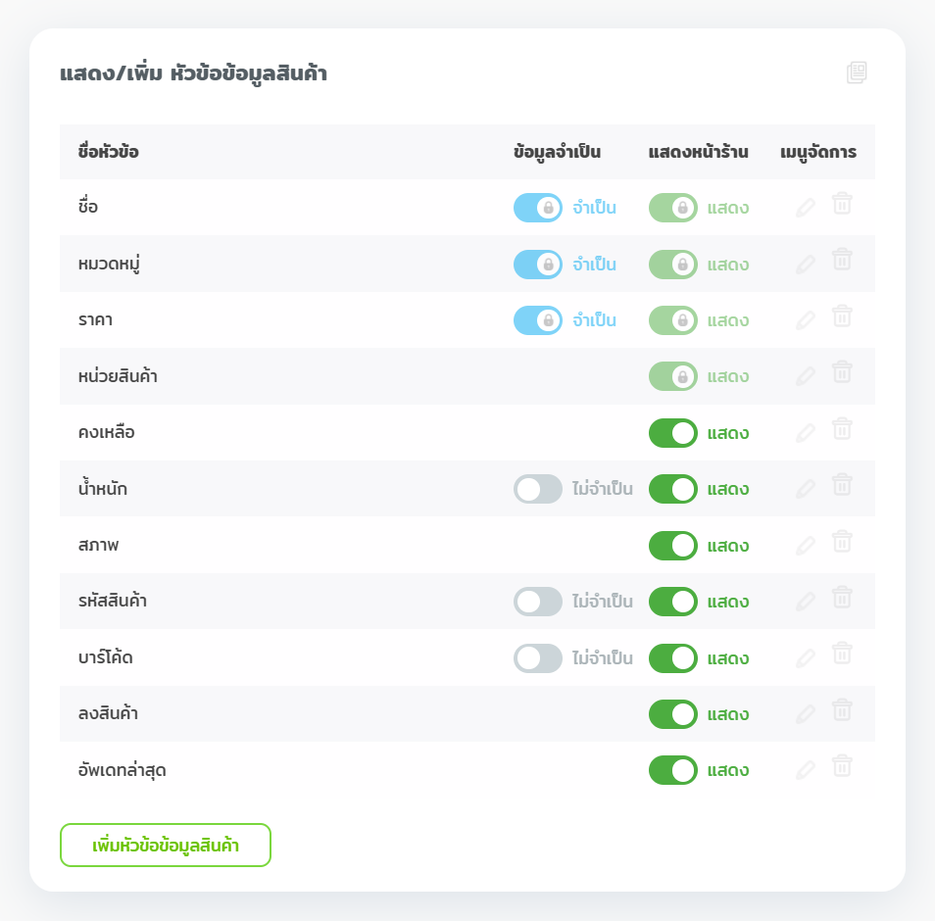Turn on required switch for บาร์โค้ด
935x921 pixels.
pyautogui.click(x=538, y=658)
